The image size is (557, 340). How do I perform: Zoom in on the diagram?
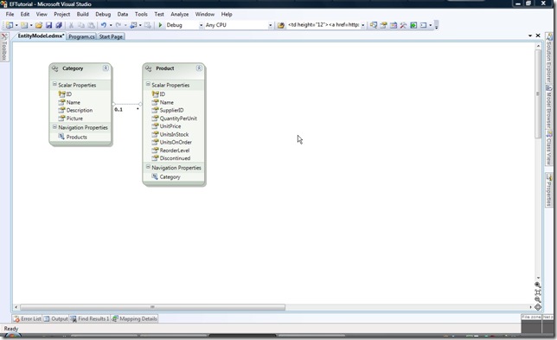[x=538, y=285]
